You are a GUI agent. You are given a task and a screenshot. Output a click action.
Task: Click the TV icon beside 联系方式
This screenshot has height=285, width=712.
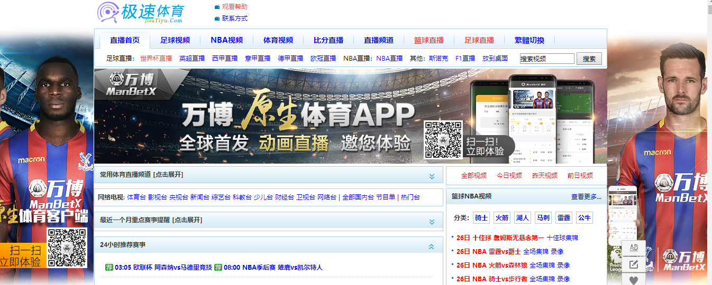[x=217, y=18]
